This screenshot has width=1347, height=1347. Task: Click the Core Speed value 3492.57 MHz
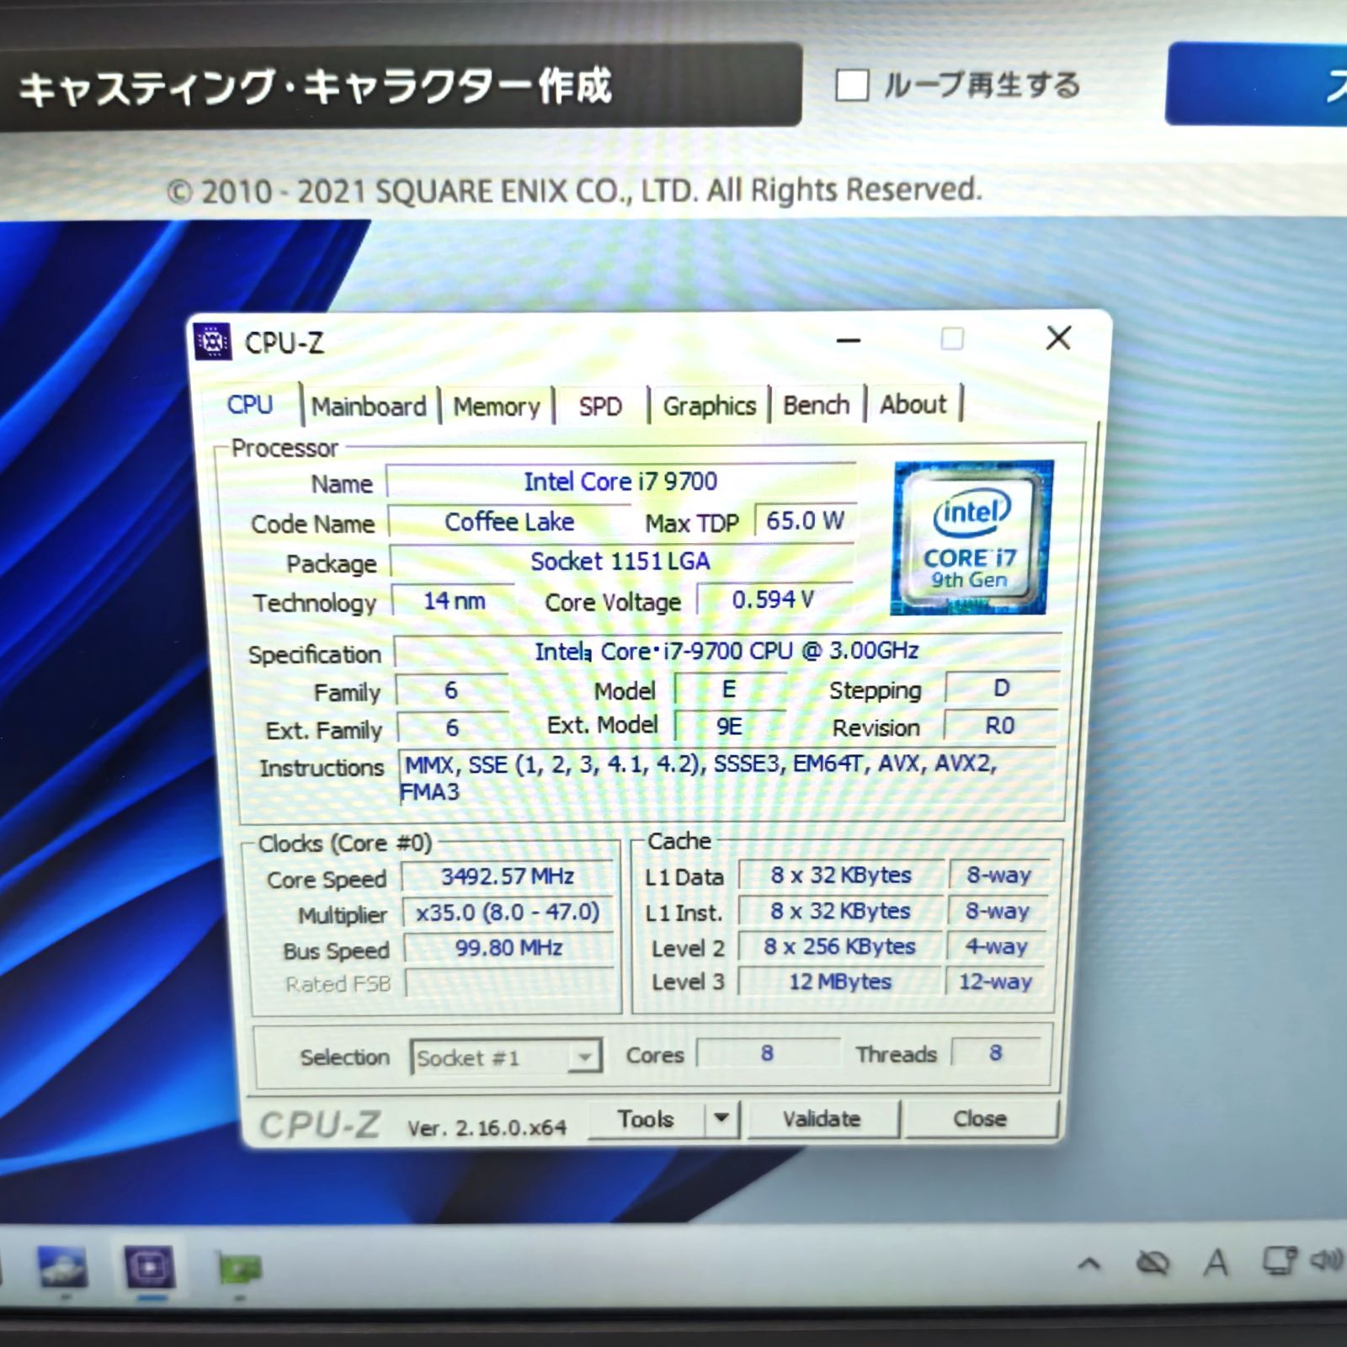coord(508,876)
